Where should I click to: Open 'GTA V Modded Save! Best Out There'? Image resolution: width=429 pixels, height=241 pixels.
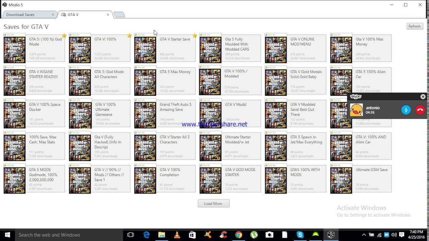click(296, 113)
